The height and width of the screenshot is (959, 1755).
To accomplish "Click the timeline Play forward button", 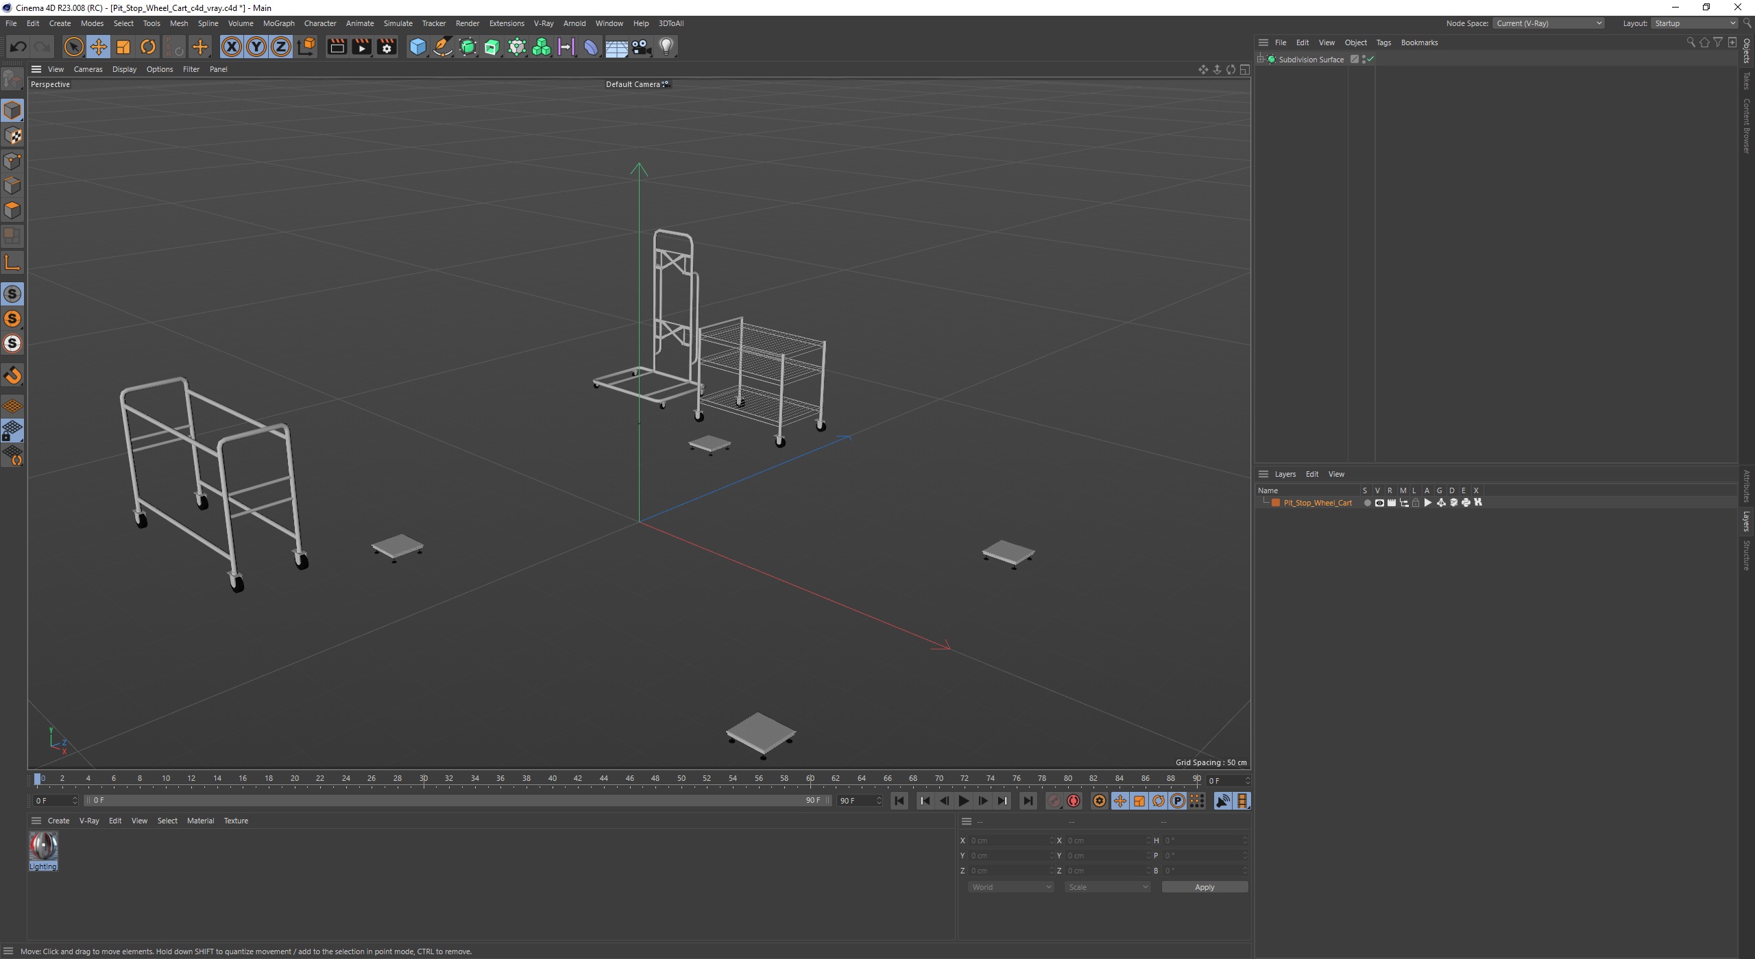I will (963, 801).
